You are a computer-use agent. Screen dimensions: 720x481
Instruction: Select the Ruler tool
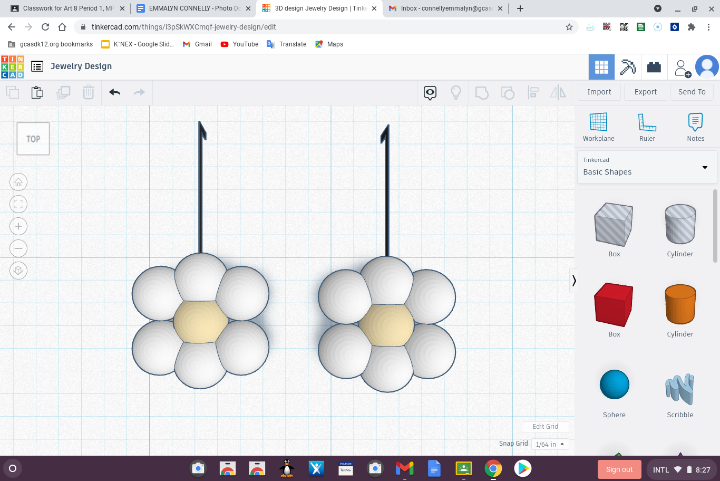pos(647,127)
